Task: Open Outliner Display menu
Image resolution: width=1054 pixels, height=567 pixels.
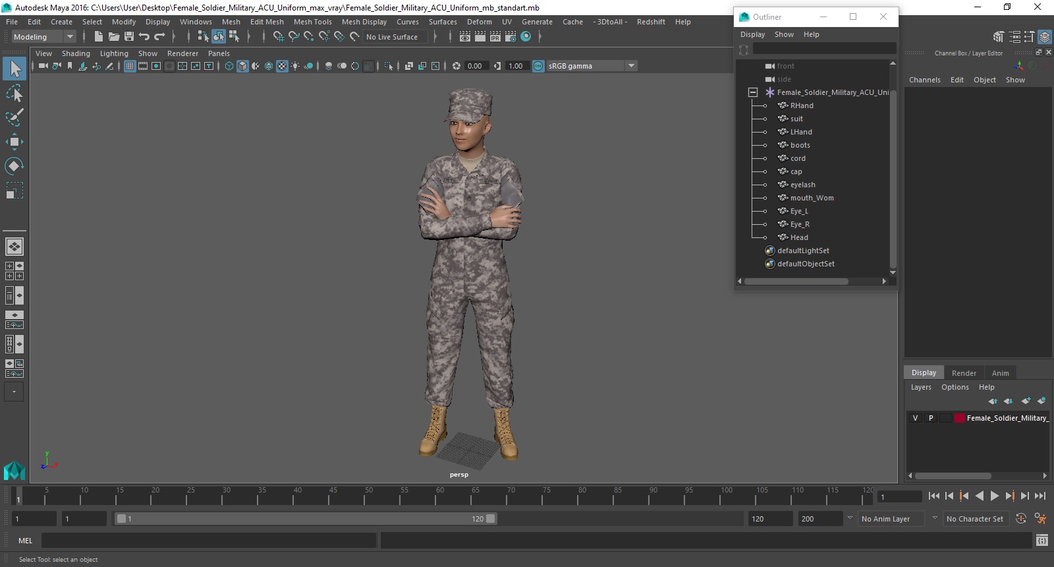Action: click(x=752, y=34)
